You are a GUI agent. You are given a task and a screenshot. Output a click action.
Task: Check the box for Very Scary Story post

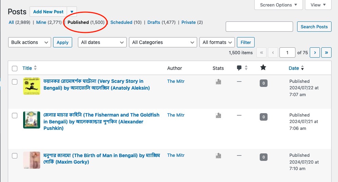click(15, 82)
